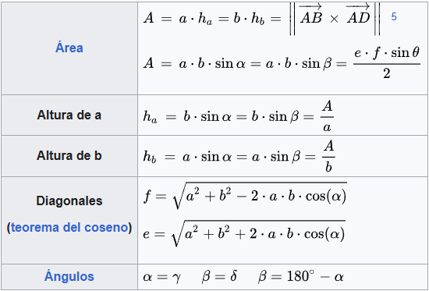Select the Altura de b header cell
Image resolution: width=429 pixels, height=291 pixels.
pyautogui.click(x=69, y=156)
